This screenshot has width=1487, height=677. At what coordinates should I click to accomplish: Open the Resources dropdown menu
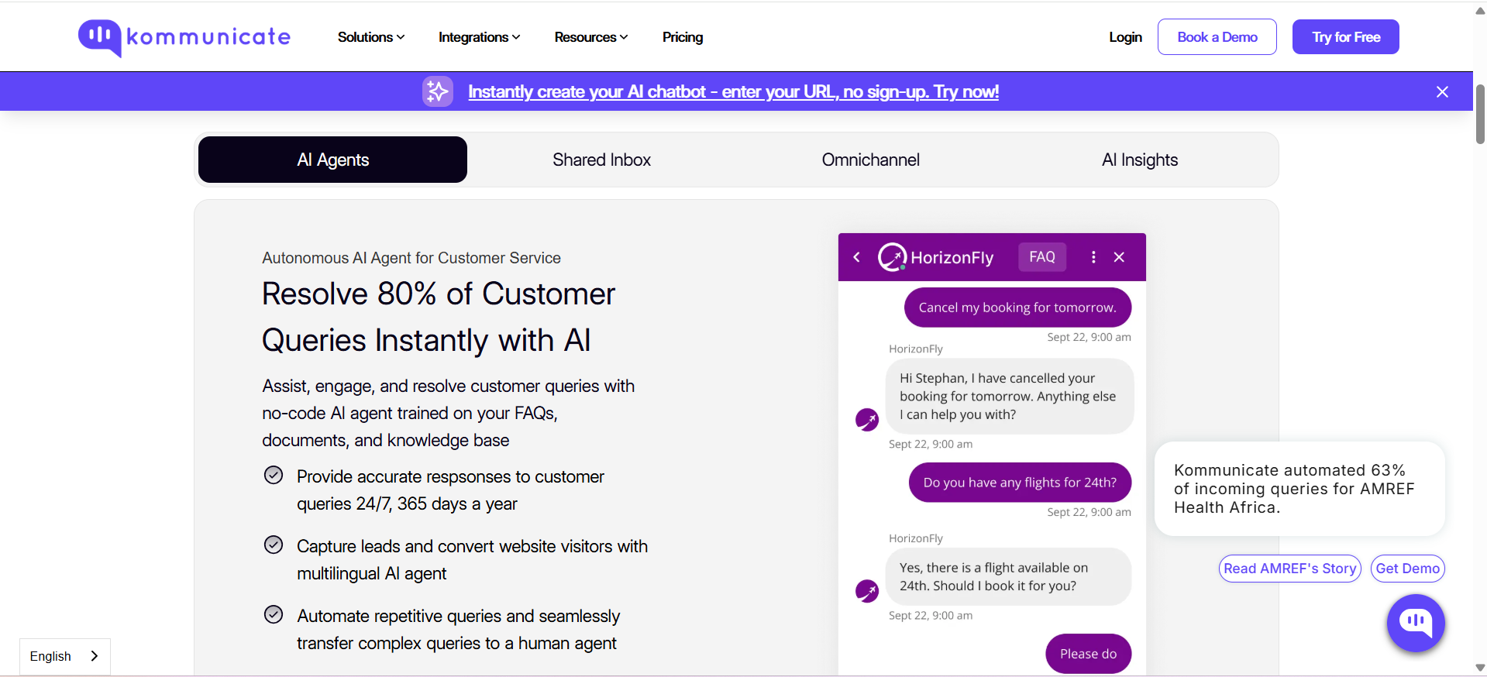tap(591, 37)
